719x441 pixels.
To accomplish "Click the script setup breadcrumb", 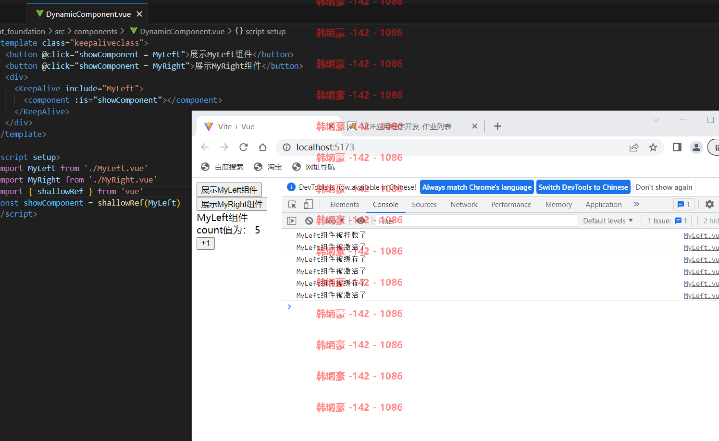I will tap(265, 31).
